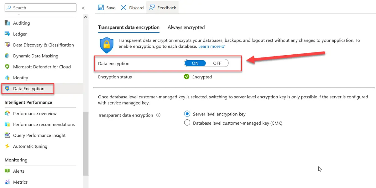
Task: Switch Data encryption toggle to OFF
Action: [x=217, y=63]
